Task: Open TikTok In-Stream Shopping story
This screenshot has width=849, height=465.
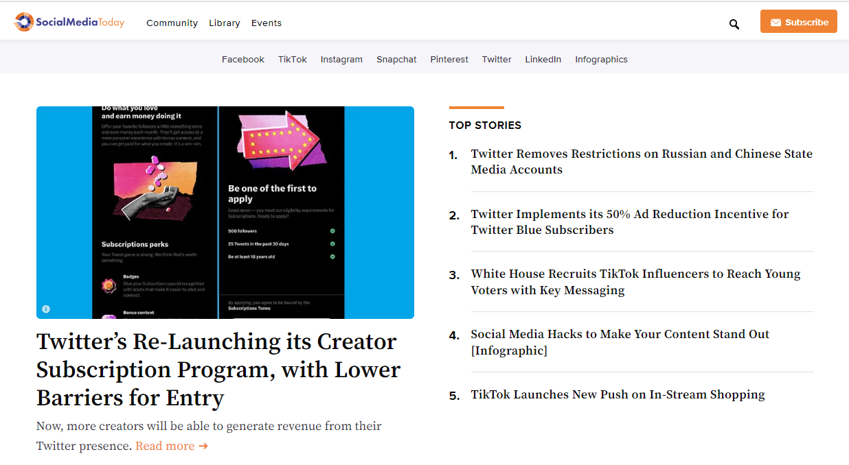Action: pyautogui.click(x=618, y=394)
